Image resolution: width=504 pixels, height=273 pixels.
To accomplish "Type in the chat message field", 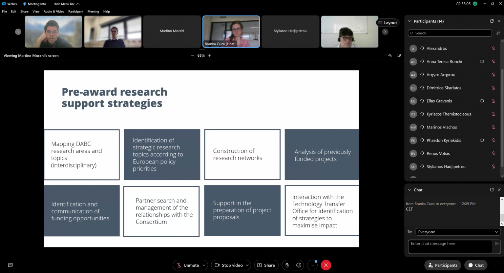I will (450, 246).
